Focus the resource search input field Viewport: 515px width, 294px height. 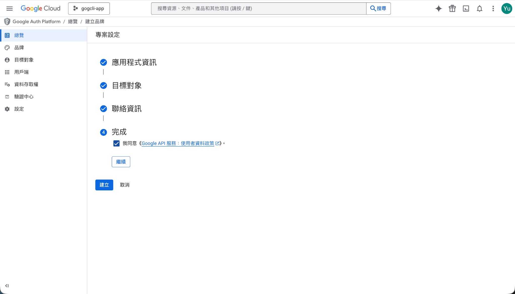point(259,8)
